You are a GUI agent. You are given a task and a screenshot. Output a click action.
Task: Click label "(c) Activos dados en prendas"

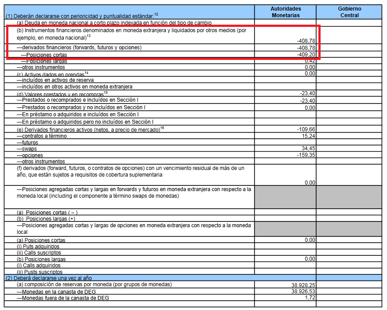(52, 74)
